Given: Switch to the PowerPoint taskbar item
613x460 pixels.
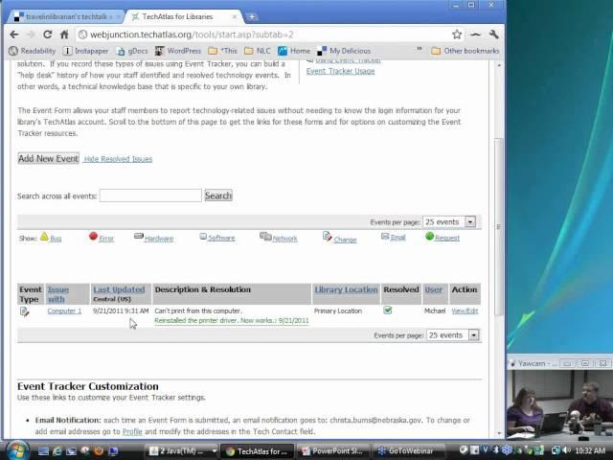Looking at the screenshot, I should point(333,451).
